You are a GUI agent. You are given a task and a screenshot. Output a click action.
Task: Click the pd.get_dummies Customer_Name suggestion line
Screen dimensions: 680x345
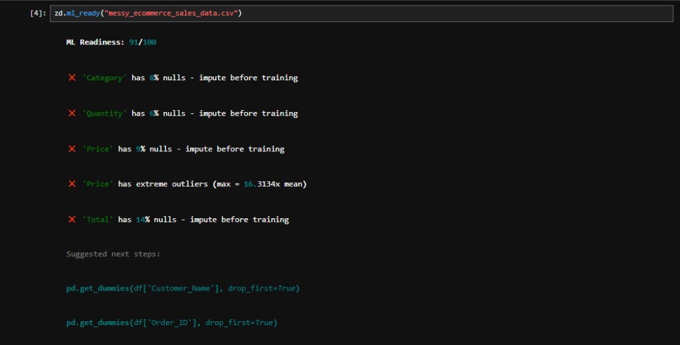coord(183,288)
